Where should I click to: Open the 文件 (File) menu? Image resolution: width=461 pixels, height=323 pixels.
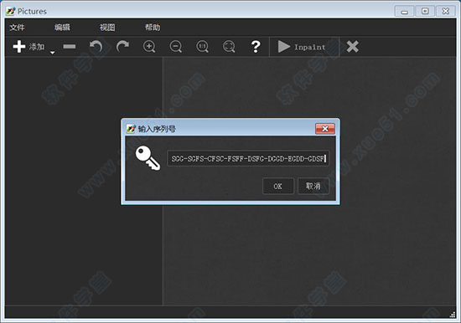(x=17, y=28)
